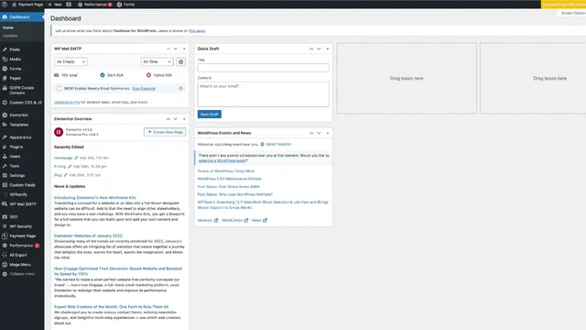The image size is (586, 330).
Task: Click the Appearance brush icon
Action: [5, 137]
